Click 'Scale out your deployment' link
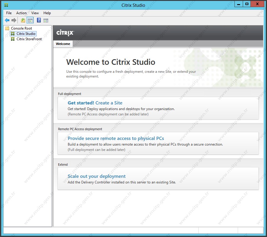The width and height of the screenshot is (267, 237). point(97,176)
